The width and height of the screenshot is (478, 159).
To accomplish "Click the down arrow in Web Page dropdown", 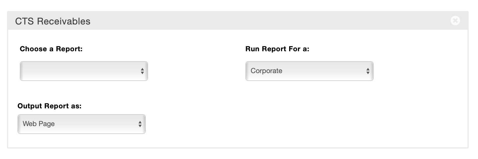I will click(x=140, y=126).
